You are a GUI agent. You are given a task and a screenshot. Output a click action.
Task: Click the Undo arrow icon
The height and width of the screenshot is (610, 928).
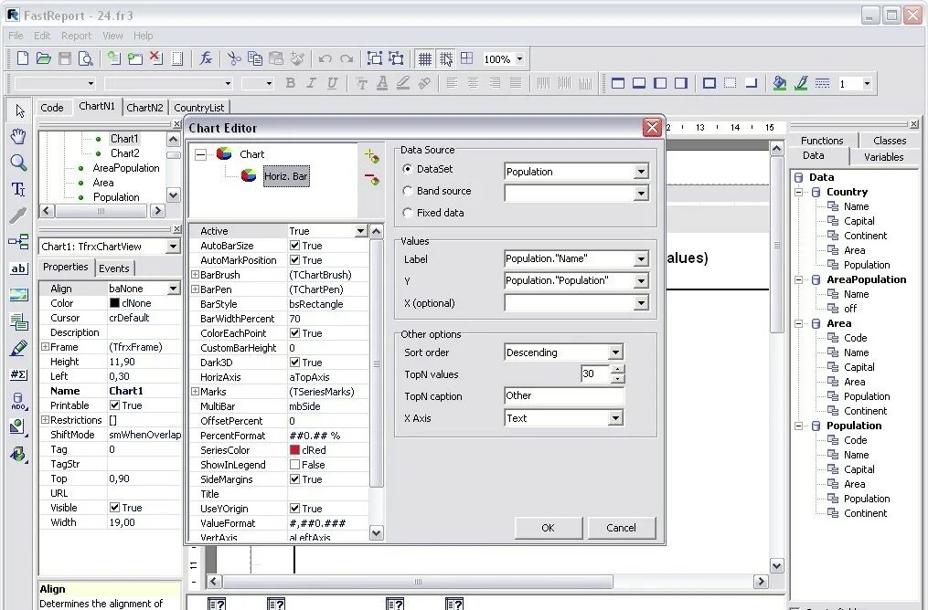point(325,58)
